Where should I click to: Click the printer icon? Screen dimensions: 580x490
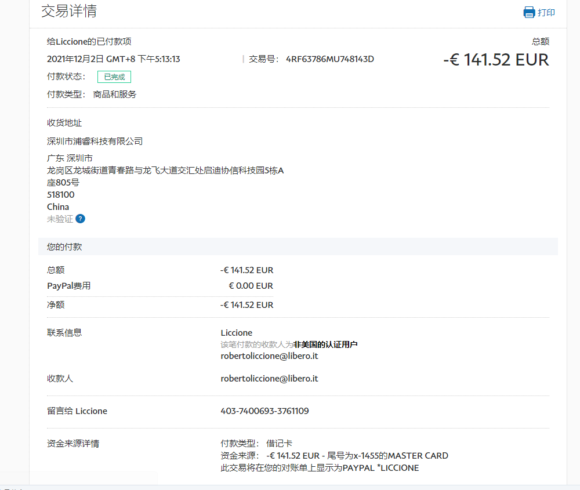point(529,12)
